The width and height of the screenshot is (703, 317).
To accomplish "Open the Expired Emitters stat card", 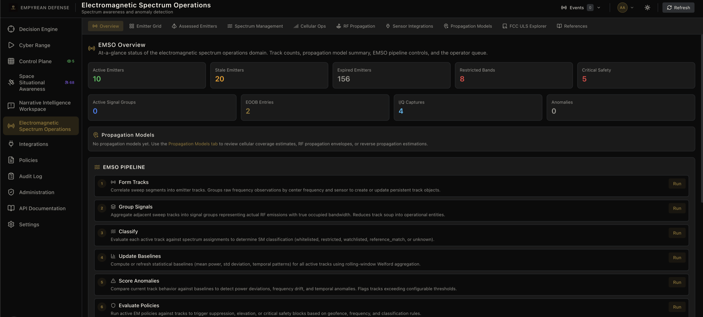I will pyautogui.click(x=391, y=75).
